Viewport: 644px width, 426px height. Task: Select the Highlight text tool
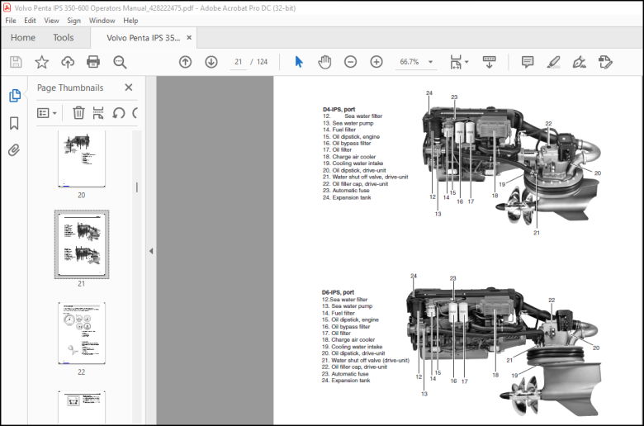click(x=553, y=62)
